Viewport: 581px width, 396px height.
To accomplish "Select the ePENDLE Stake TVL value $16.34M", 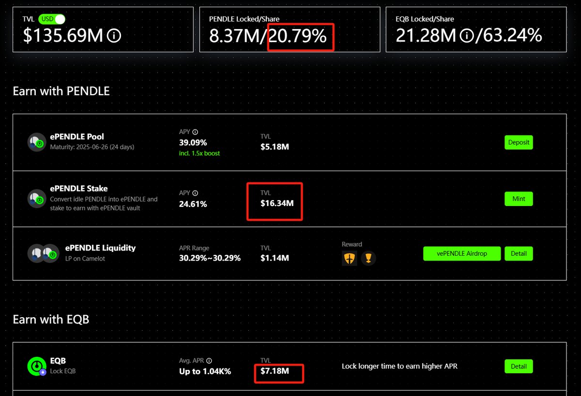I will point(276,203).
